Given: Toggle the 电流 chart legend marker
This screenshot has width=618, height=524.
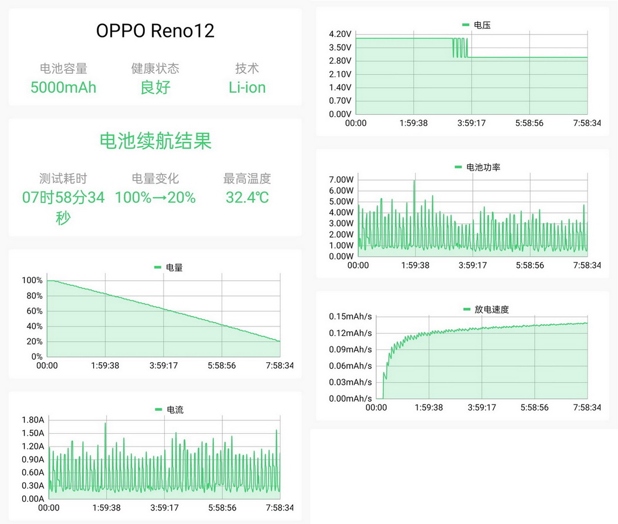Looking at the screenshot, I should click(159, 409).
